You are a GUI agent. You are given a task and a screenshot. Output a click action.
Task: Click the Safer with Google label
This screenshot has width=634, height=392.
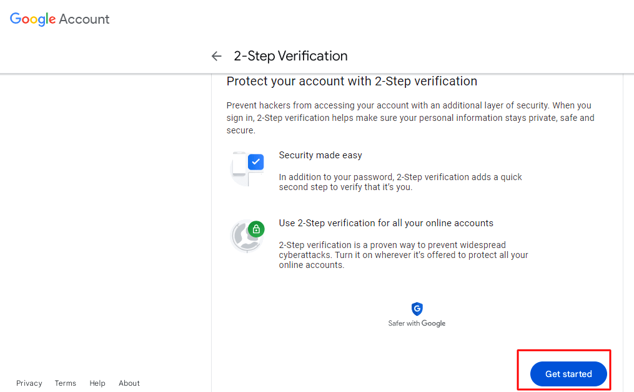click(417, 323)
